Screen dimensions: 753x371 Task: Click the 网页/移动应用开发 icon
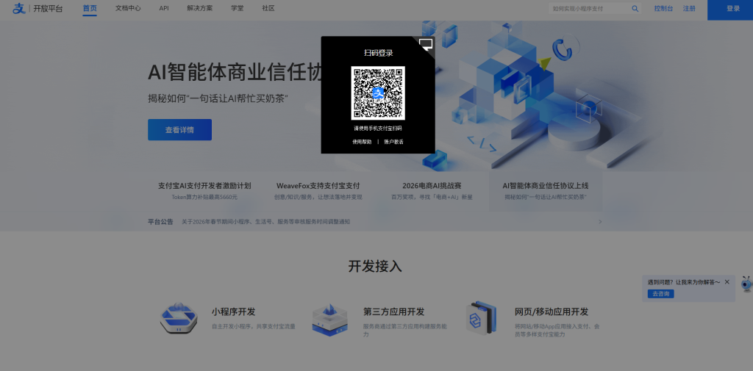(481, 317)
